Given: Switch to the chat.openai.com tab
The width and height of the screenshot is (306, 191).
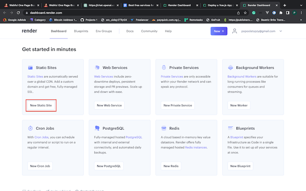Looking at the screenshot, I should coord(101,5).
